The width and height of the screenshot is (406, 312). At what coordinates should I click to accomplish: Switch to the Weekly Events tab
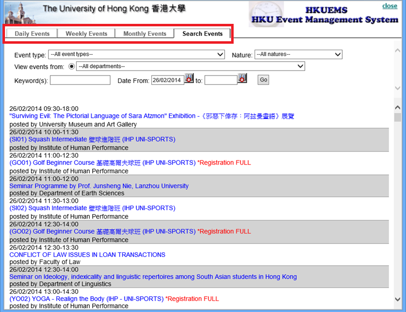[86, 33]
